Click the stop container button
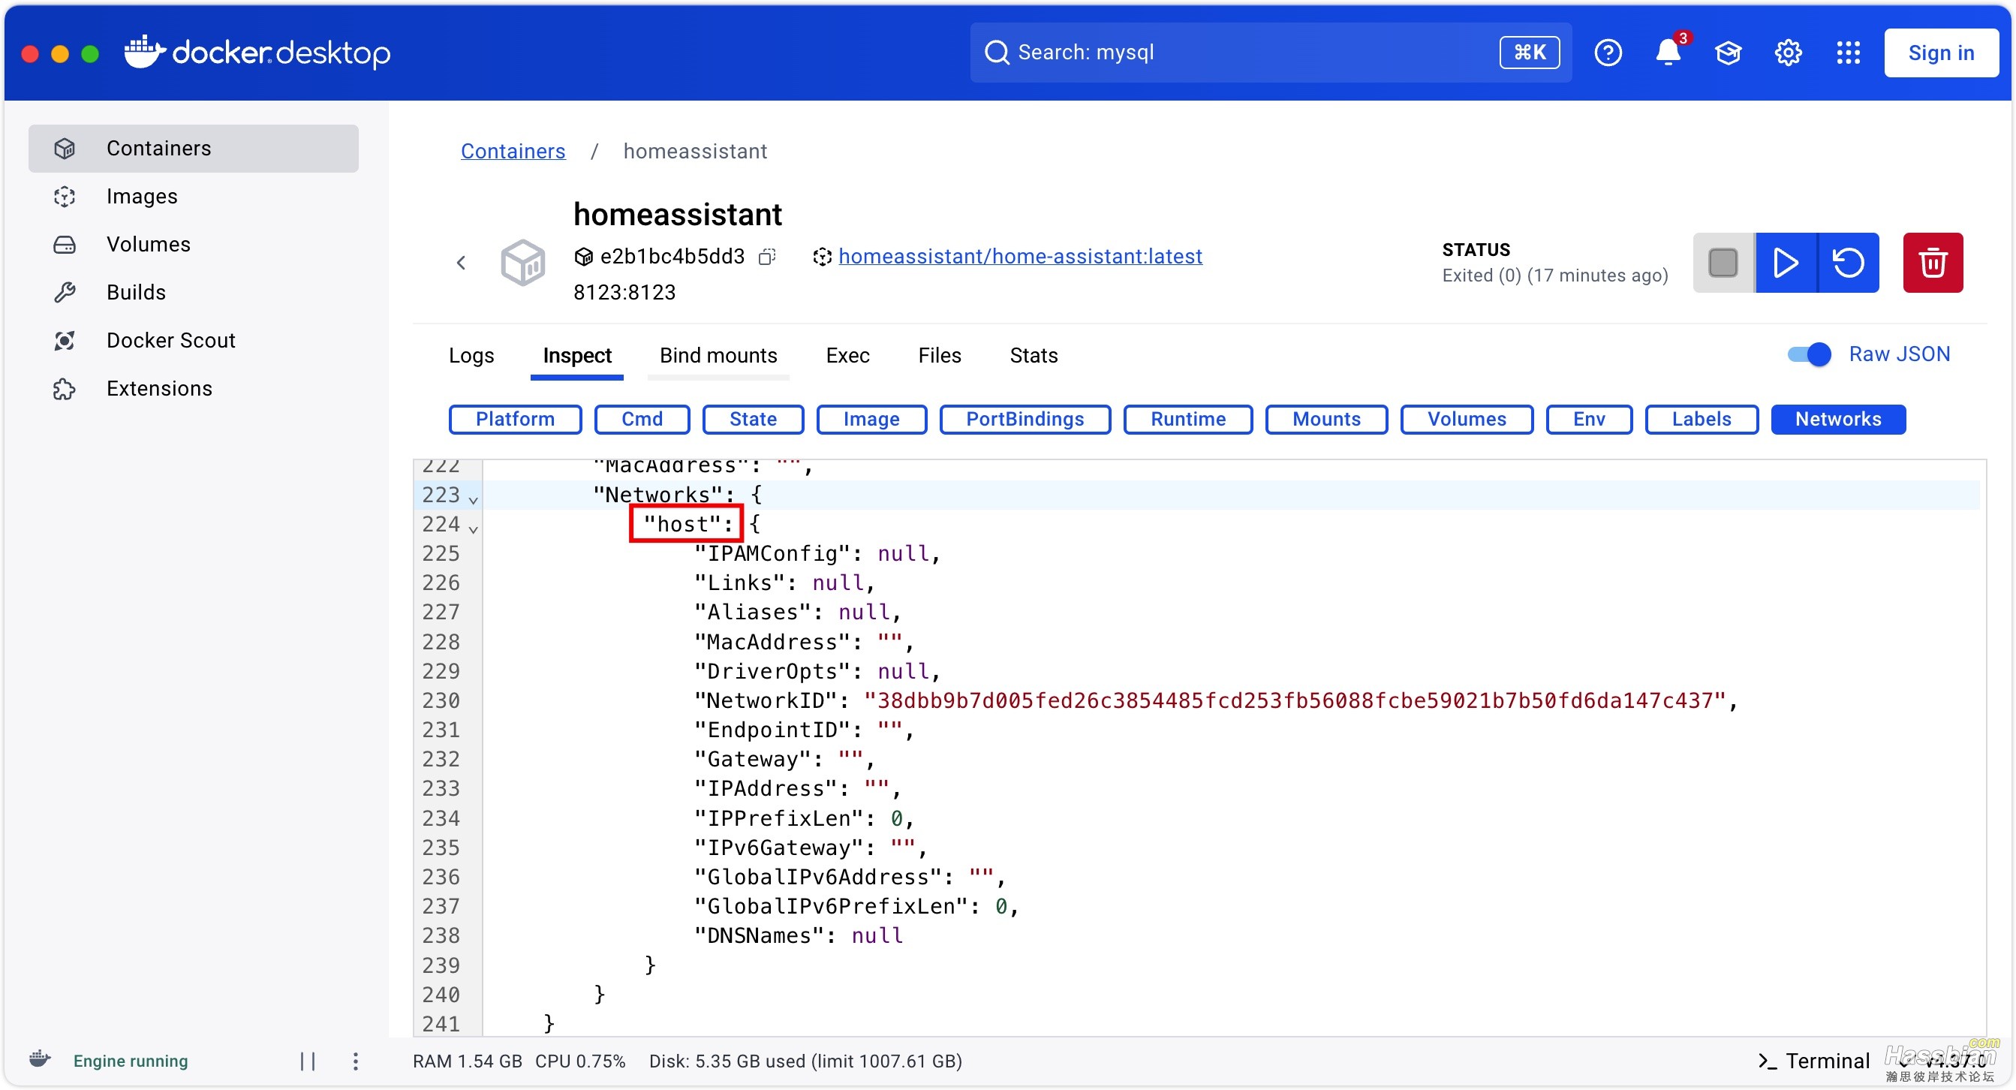Screen dimensions: 2016x1090 [1723, 262]
